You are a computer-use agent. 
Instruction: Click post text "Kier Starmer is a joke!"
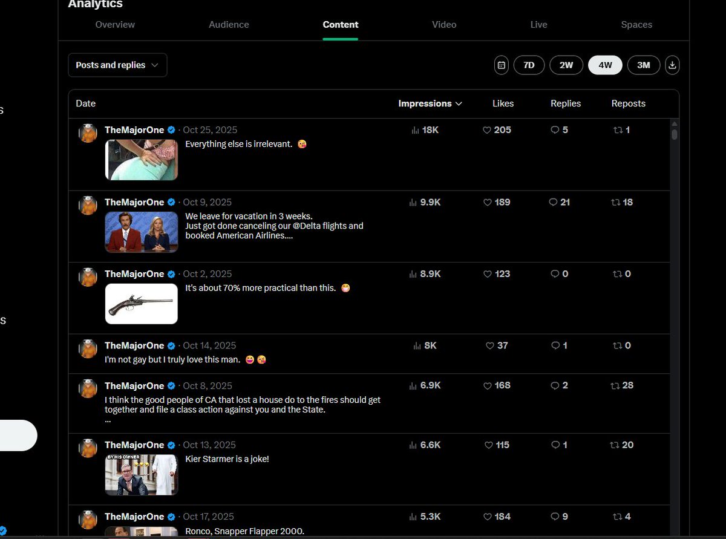click(227, 459)
